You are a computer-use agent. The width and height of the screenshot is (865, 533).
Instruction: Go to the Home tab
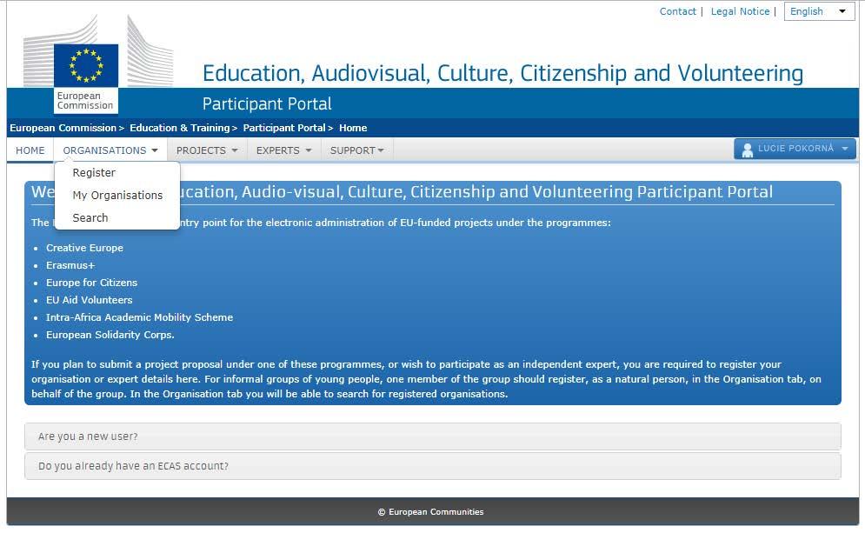[x=30, y=150]
